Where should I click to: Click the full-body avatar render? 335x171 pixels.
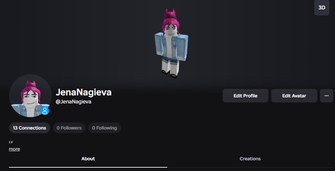(172, 44)
